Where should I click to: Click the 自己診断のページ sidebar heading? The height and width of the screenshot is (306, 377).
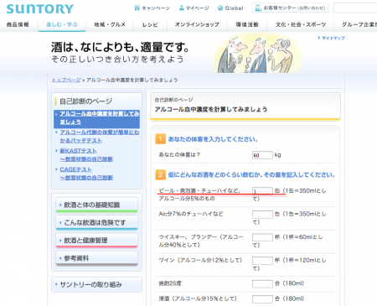86,101
